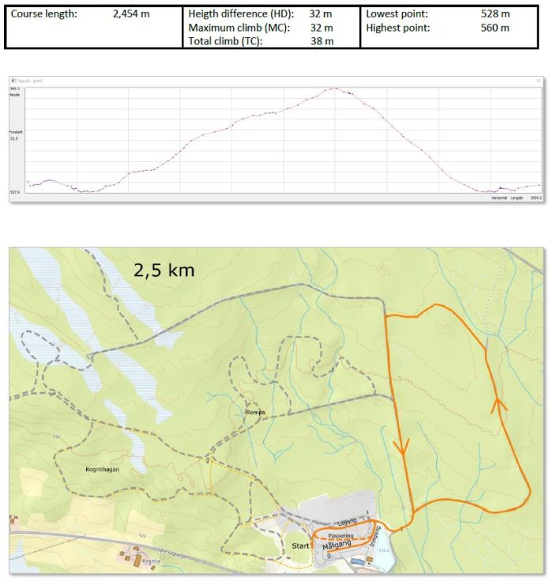Click the 'Lowest point:' label

[x=397, y=14]
